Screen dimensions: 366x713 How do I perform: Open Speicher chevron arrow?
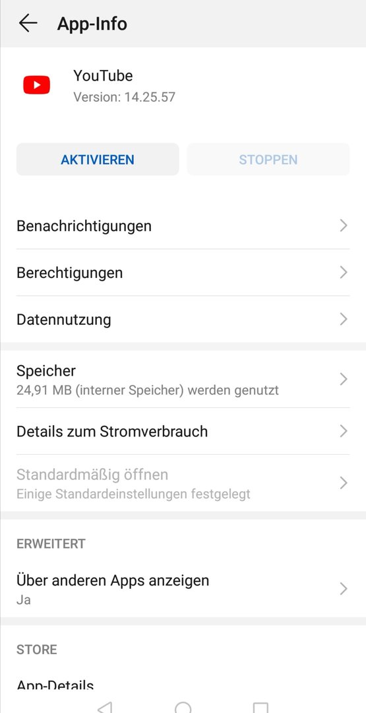[344, 379]
